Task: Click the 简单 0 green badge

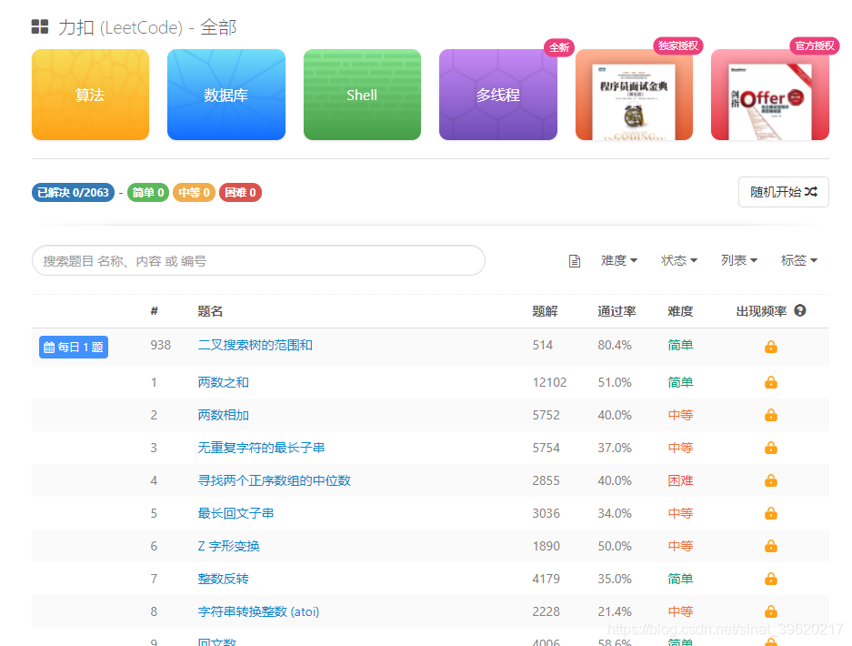Action: coord(148,193)
